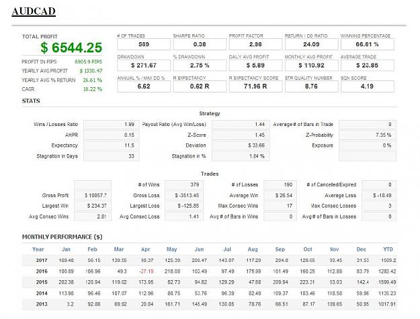Click the # of Wins value 379
420x319 pixels.
pos(184,185)
